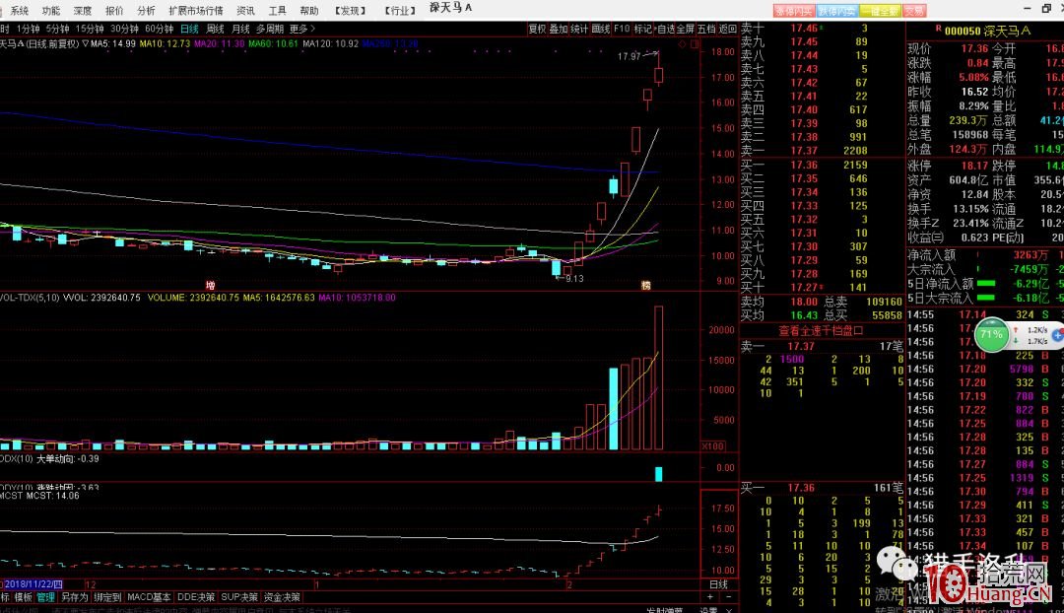
Task: Zoom in chart with plus button
Action: 709,597
